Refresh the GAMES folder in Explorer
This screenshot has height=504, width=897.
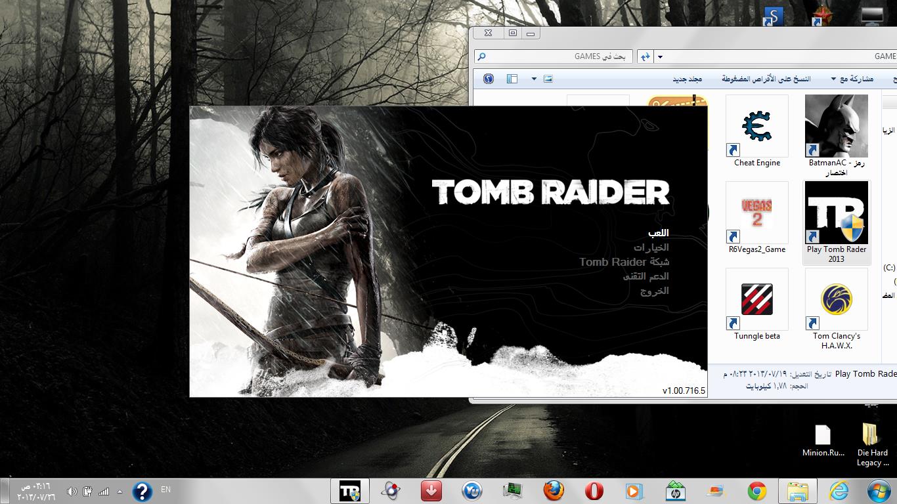point(645,56)
